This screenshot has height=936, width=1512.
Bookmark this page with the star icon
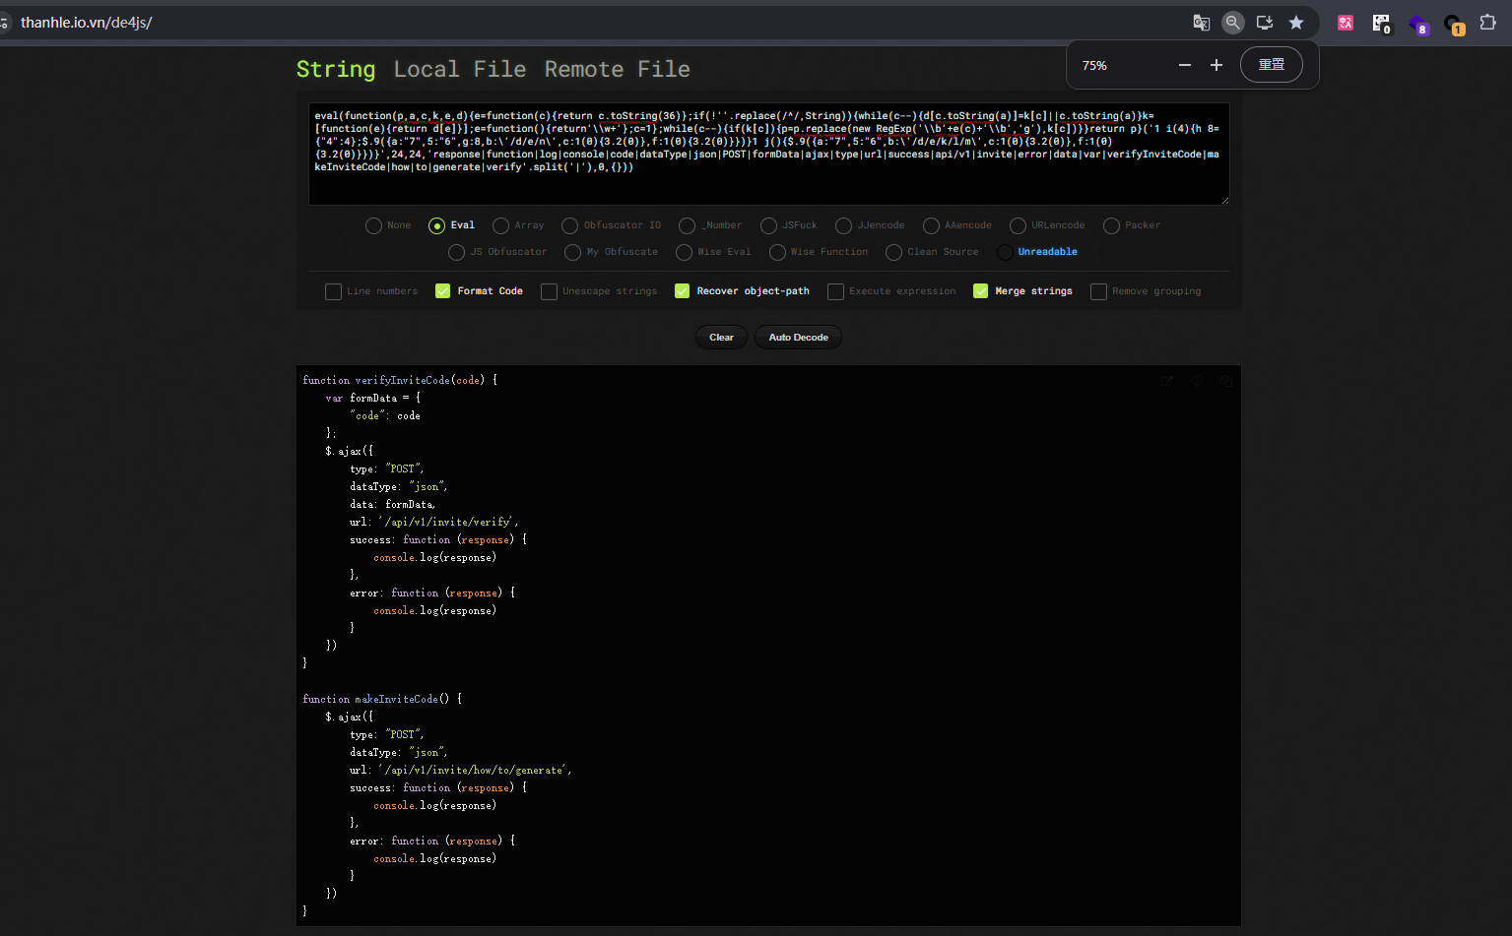pyautogui.click(x=1296, y=23)
